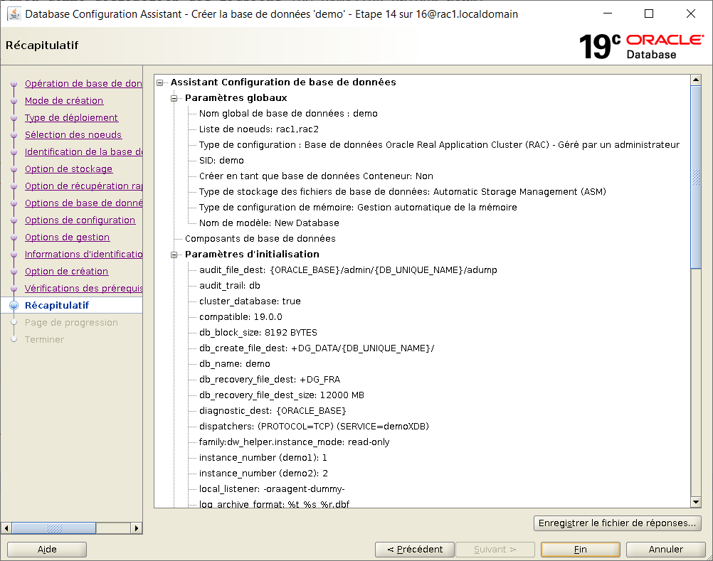713x561 pixels.
Task: Select 'instance_number (demo1): 1' row
Action: tap(263, 459)
